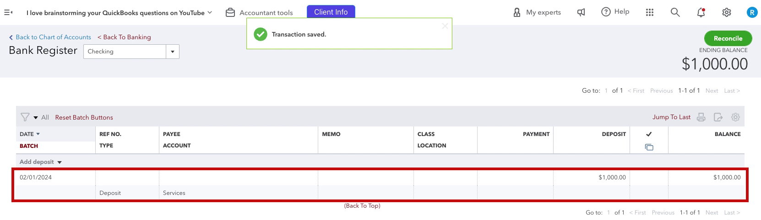Print the register list
This screenshot has width=761, height=220.
tap(701, 117)
